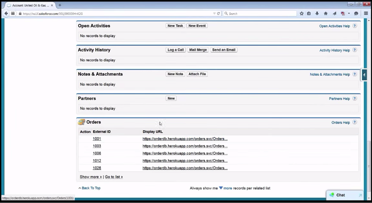372x203 pixels.
Task: Open order External ID 1003
Action: (97, 146)
